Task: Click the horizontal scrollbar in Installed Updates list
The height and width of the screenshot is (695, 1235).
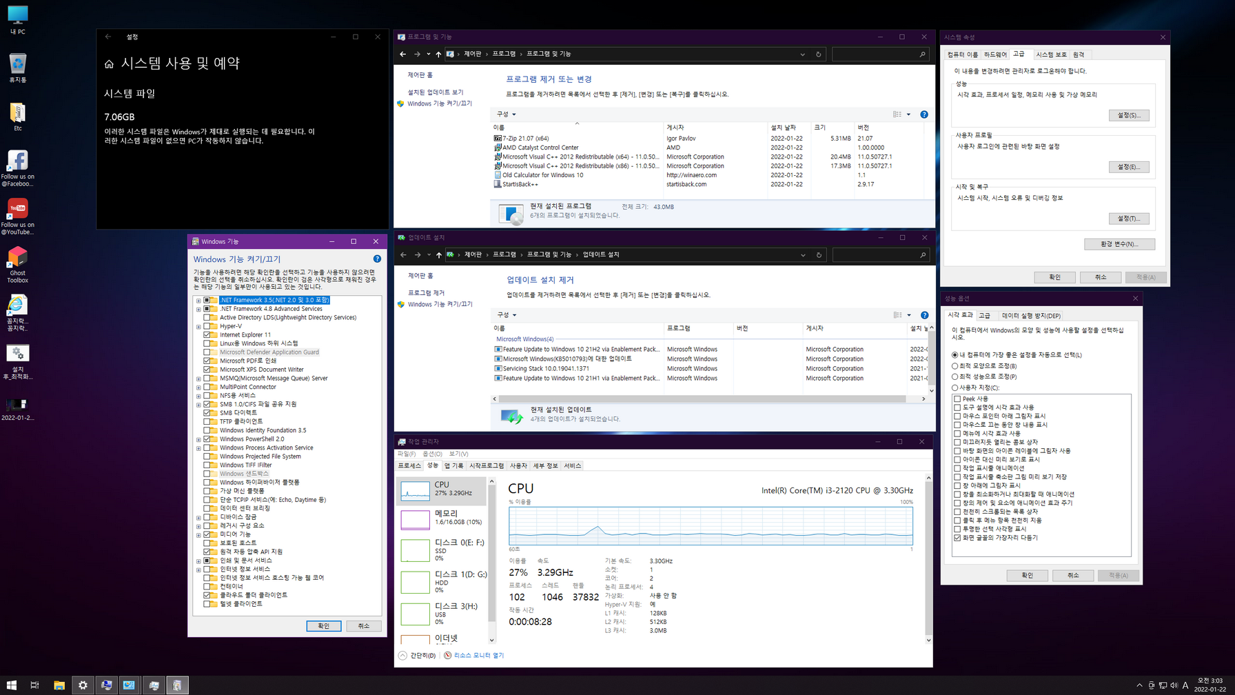Action: (702, 399)
